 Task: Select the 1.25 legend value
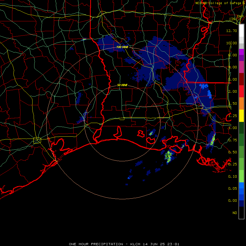233,116
